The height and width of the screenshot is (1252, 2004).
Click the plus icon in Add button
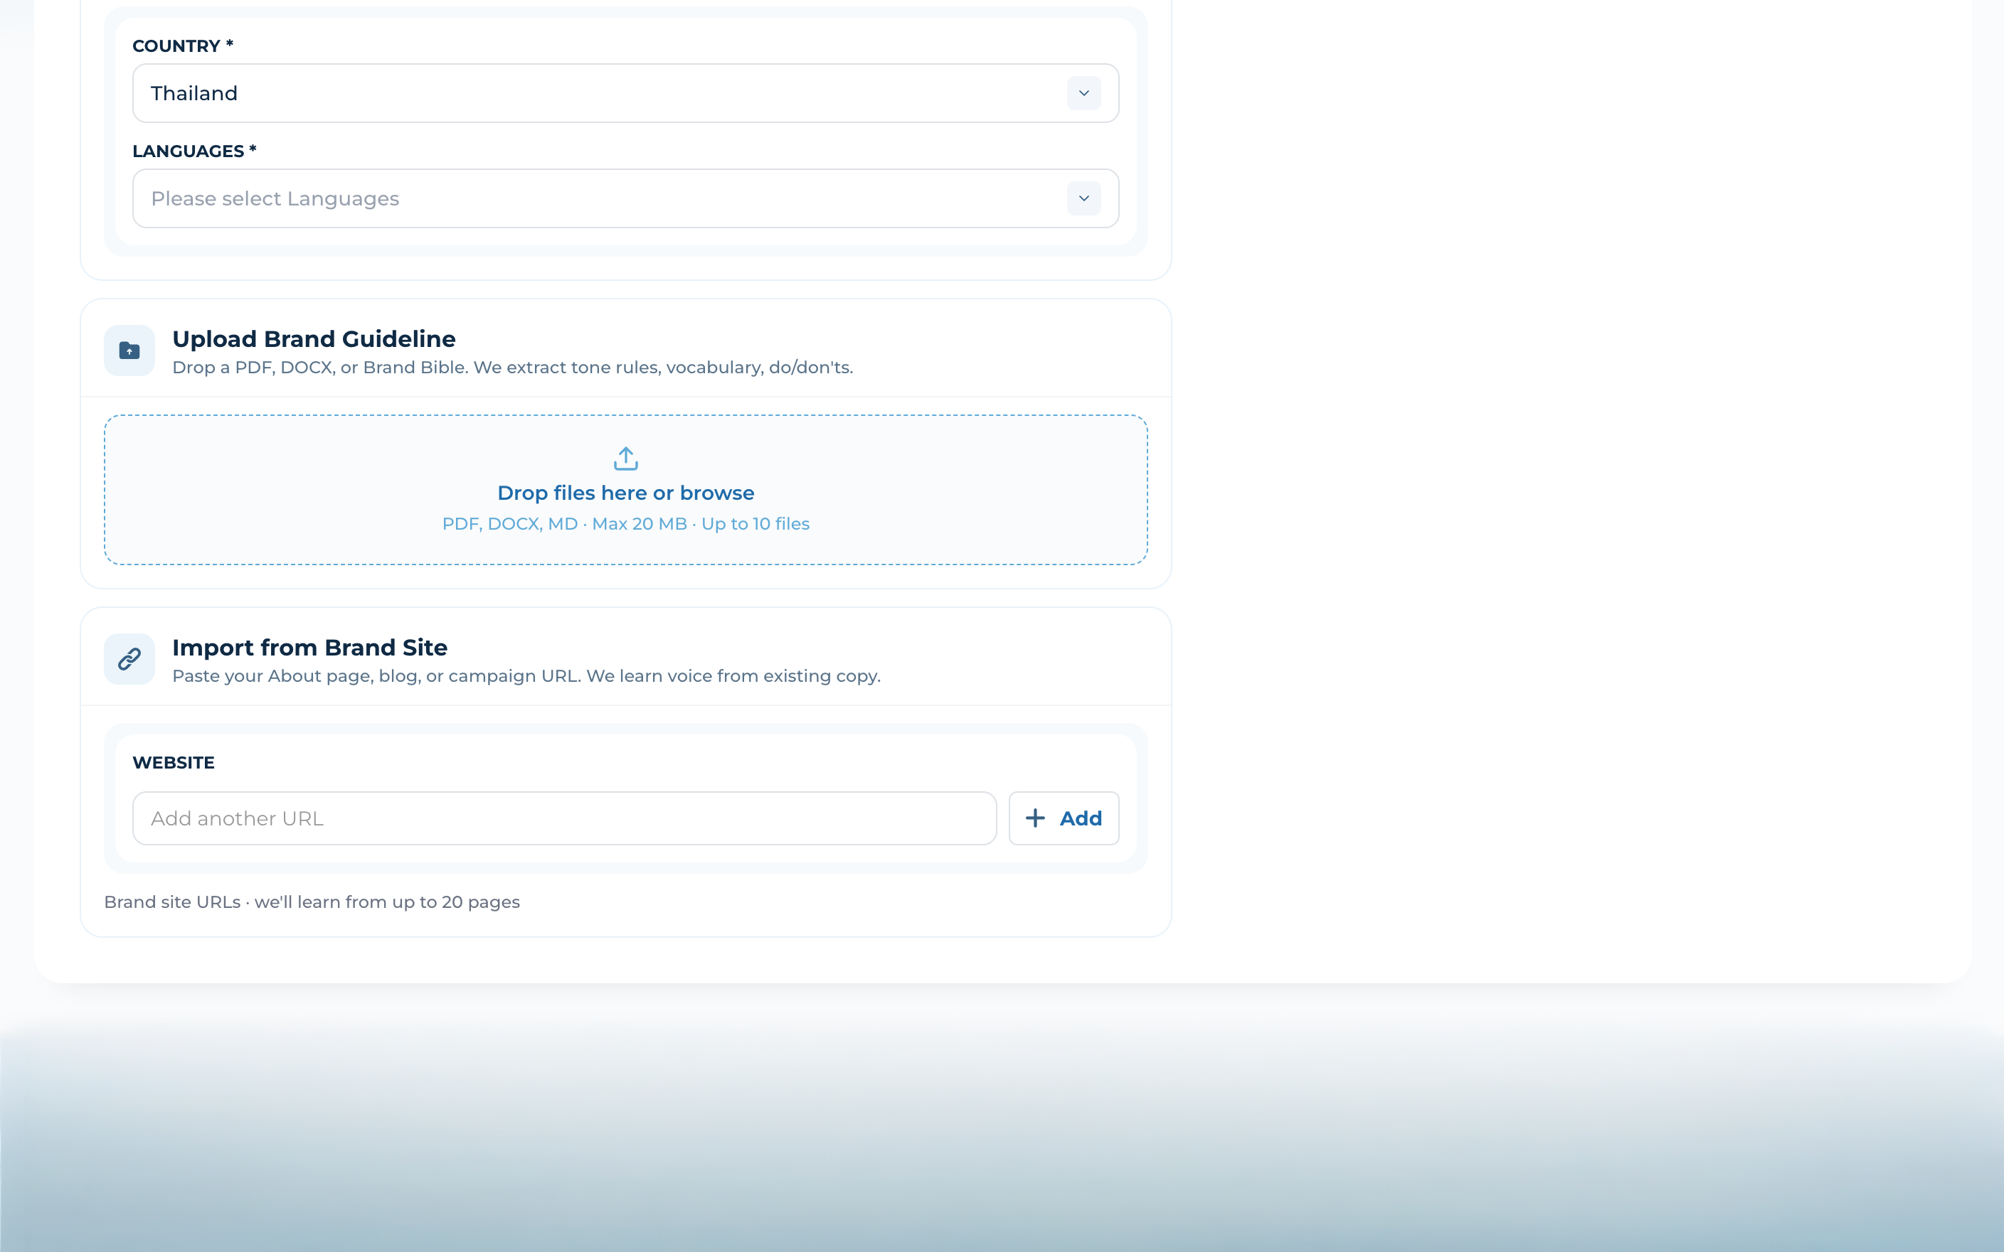[x=1034, y=818]
